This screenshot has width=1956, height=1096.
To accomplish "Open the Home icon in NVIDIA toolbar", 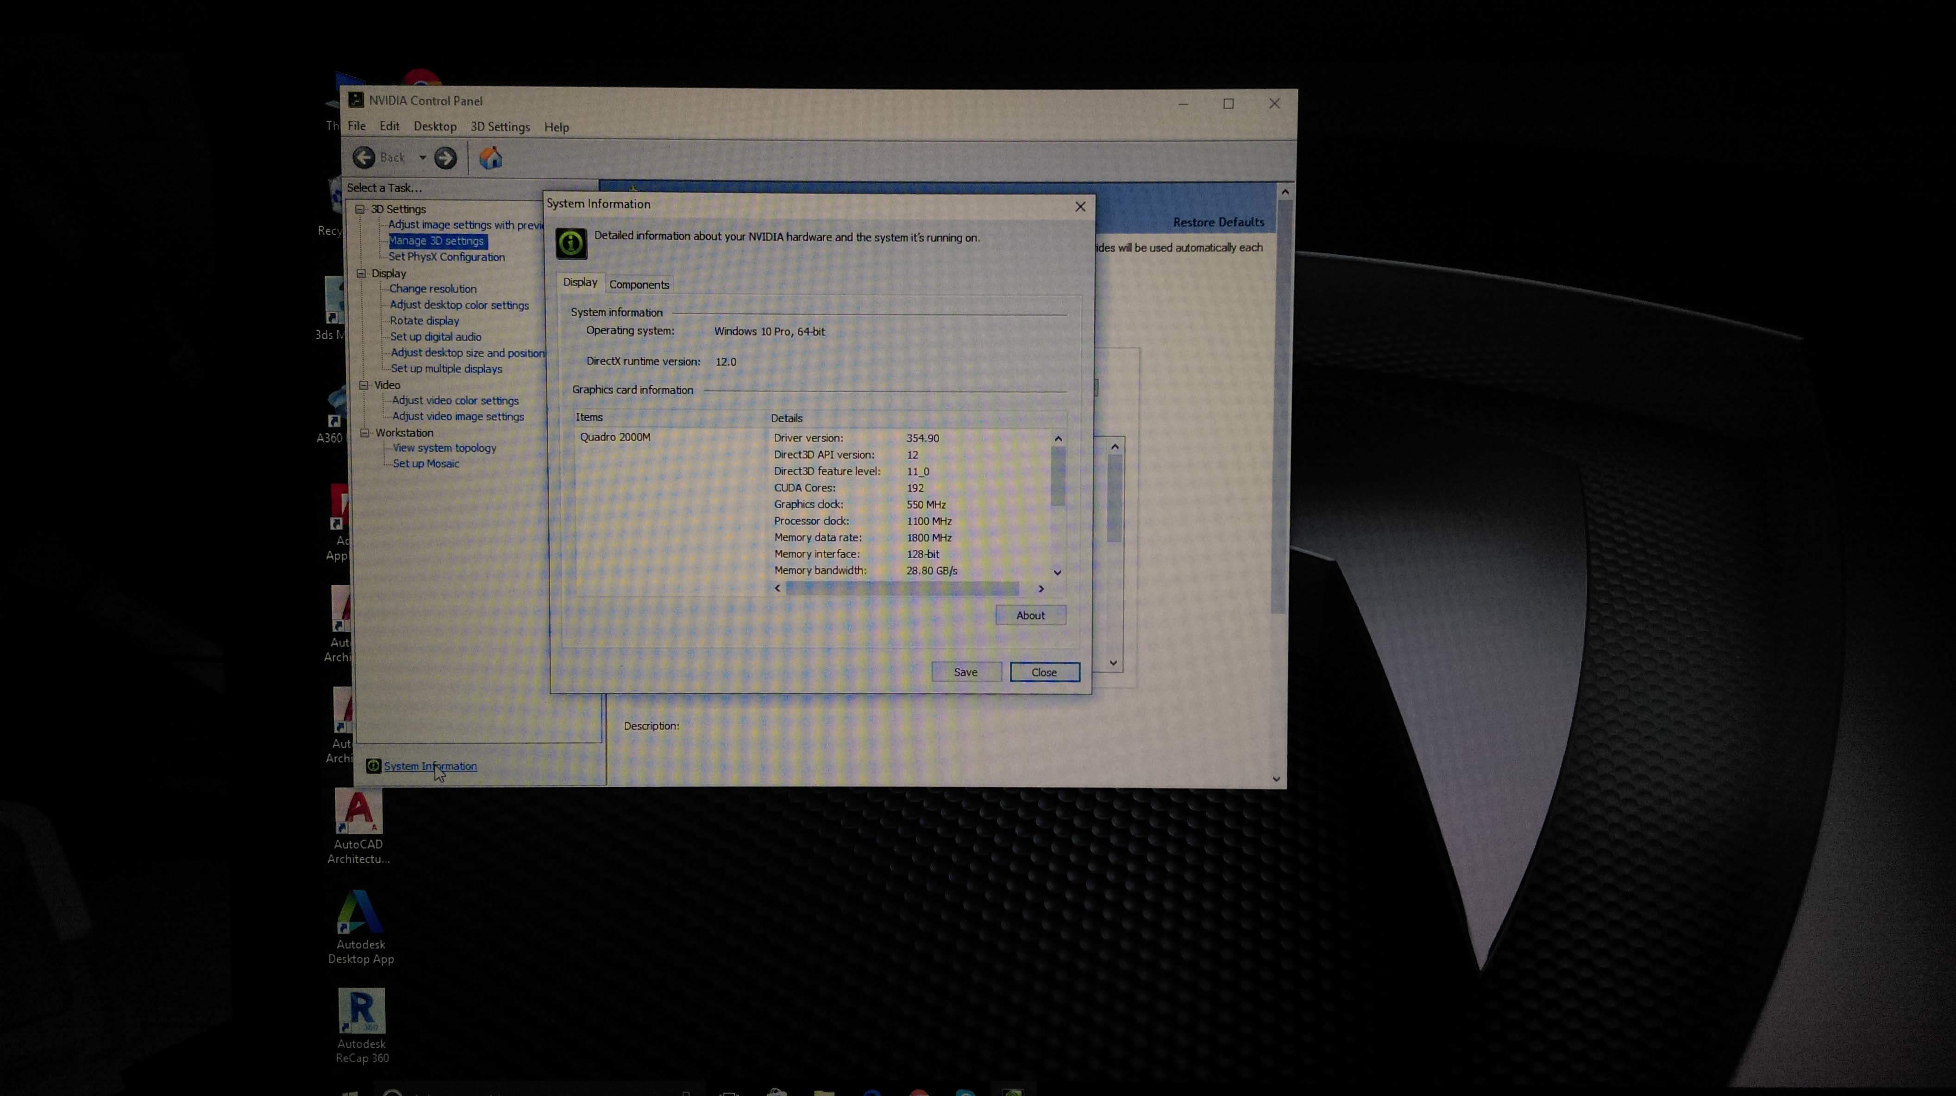I will point(490,158).
